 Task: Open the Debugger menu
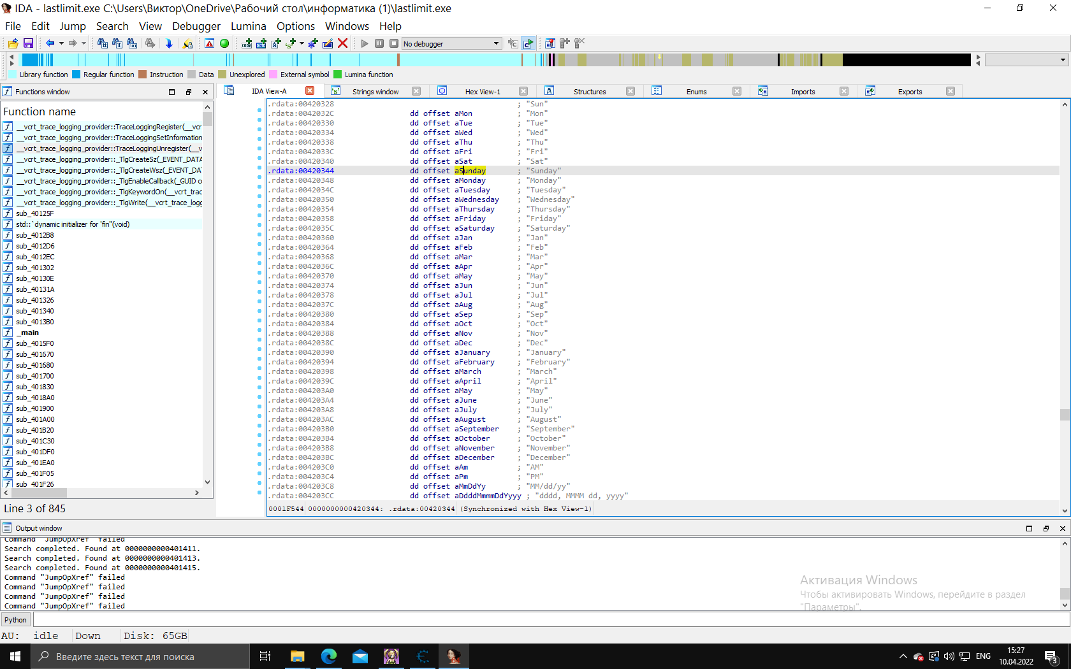pos(196,26)
